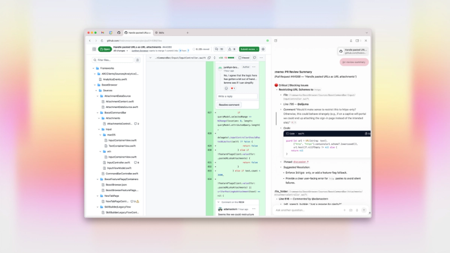Add attachment with plus icon in chat
The width and height of the screenshot is (450, 253).
pyautogui.click(x=344, y=210)
